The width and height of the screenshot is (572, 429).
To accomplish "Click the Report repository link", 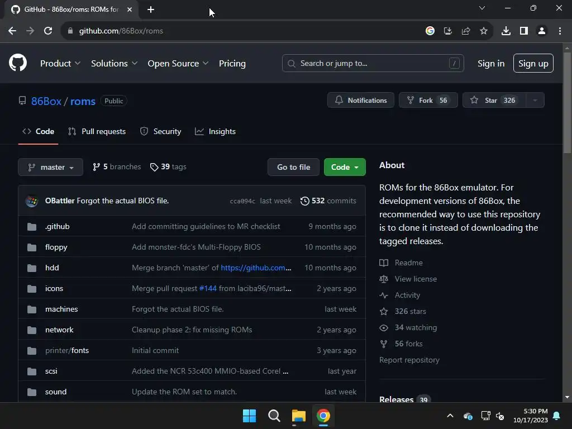I will (409, 360).
